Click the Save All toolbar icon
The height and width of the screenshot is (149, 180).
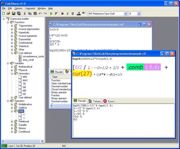pyautogui.click(x=19, y=14)
